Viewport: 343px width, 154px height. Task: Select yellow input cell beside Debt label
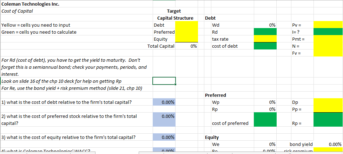click(x=186, y=25)
